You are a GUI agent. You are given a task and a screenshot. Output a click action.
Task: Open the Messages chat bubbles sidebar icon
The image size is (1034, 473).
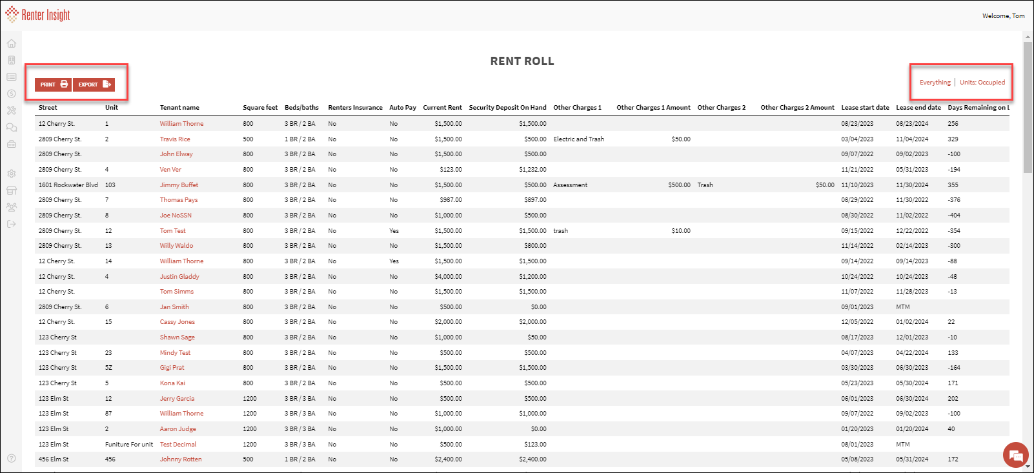(x=12, y=127)
